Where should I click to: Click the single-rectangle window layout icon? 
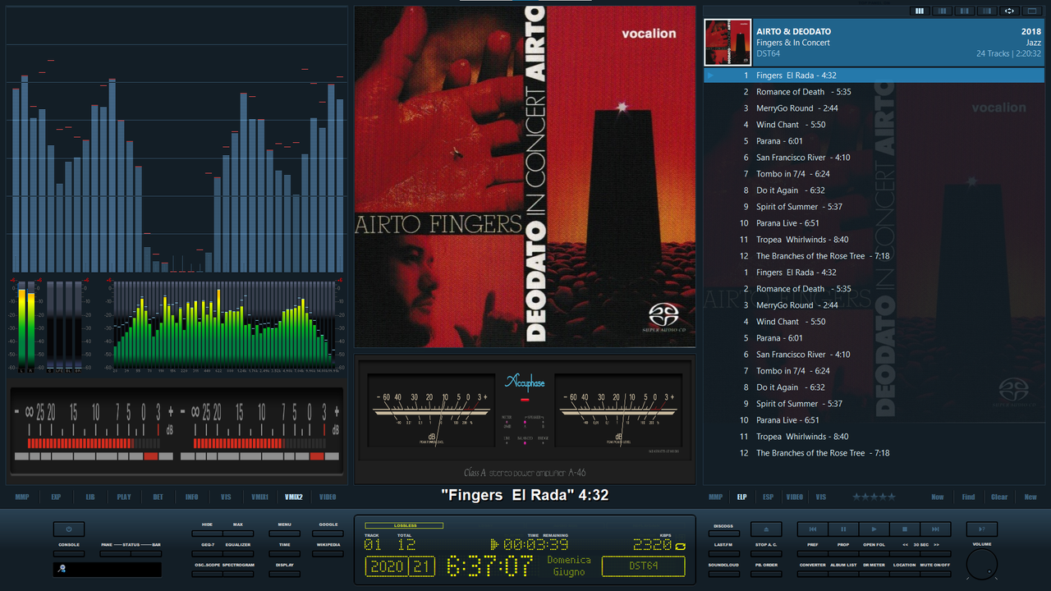[x=1031, y=11]
